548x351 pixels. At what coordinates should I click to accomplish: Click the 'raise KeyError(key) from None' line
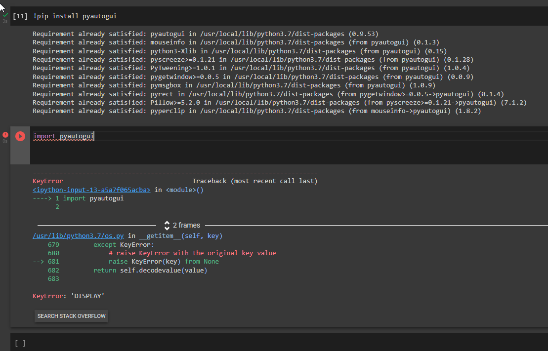click(x=164, y=262)
